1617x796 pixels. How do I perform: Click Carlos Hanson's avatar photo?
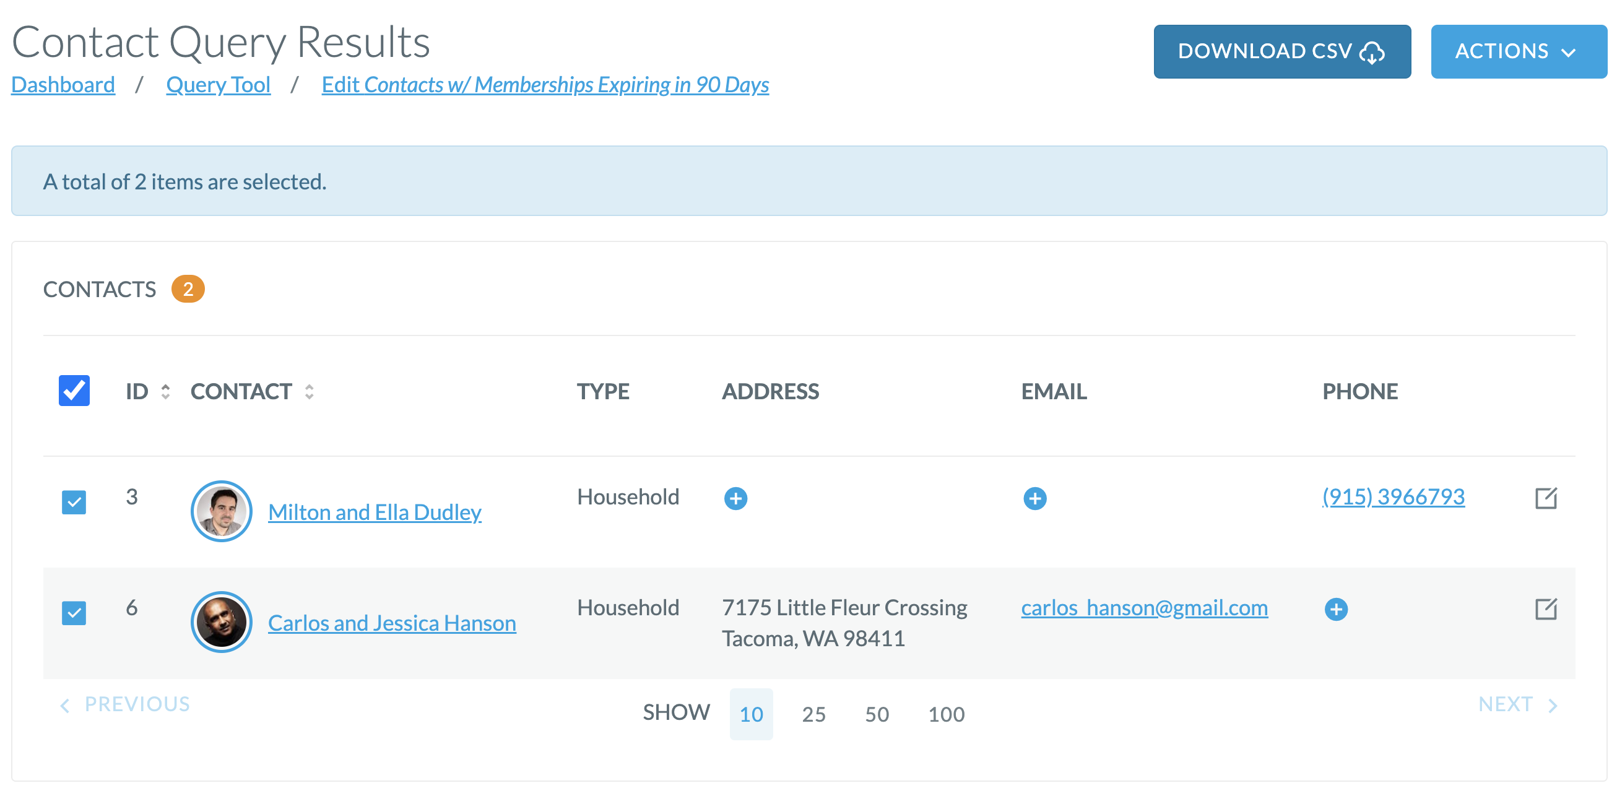221,621
